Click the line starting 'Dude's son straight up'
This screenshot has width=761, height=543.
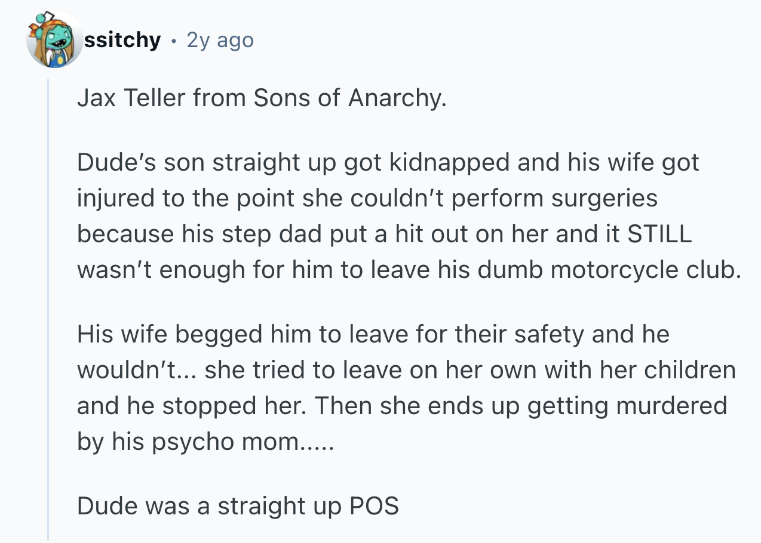(388, 162)
